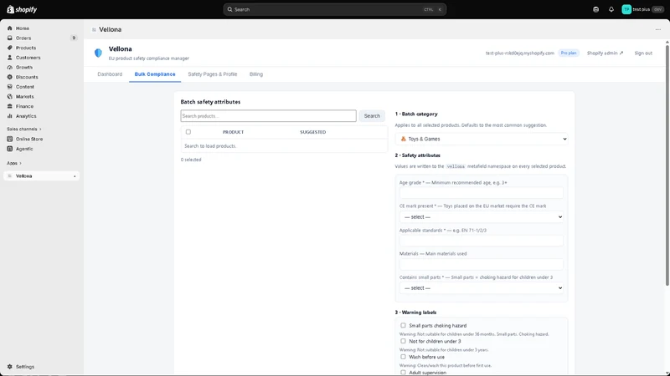Open the Toys & Games batch category dropdown

pyautogui.click(x=482, y=139)
